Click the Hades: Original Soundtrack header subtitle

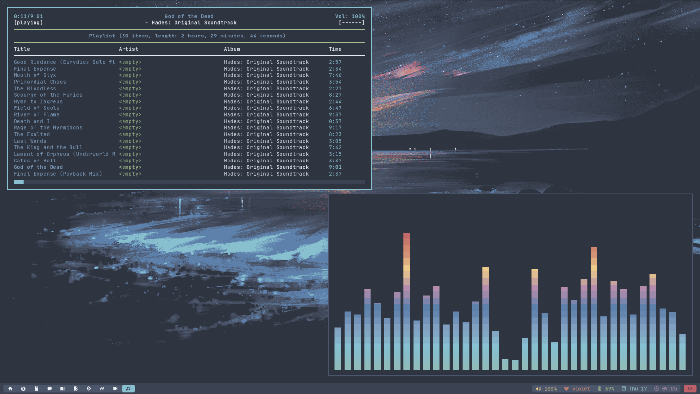pyautogui.click(x=194, y=23)
